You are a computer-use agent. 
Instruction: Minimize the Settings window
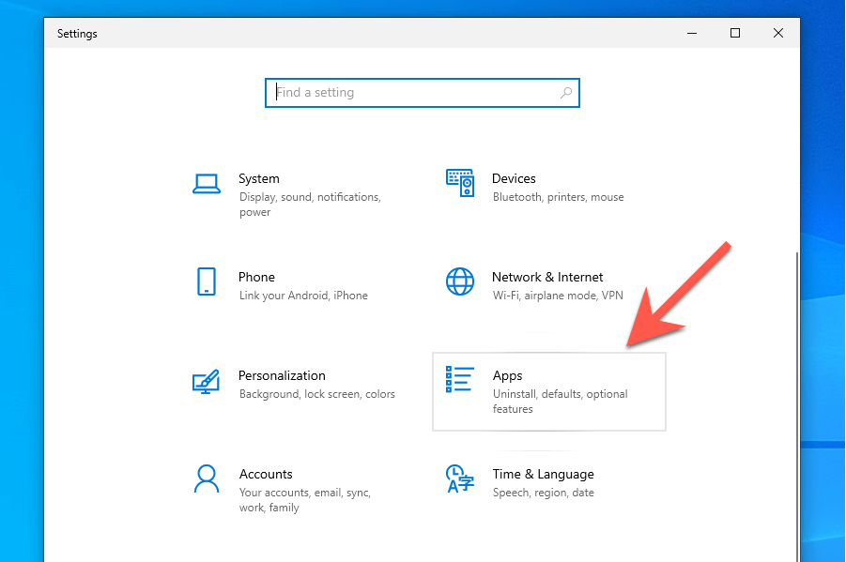click(x=692, y=33)
